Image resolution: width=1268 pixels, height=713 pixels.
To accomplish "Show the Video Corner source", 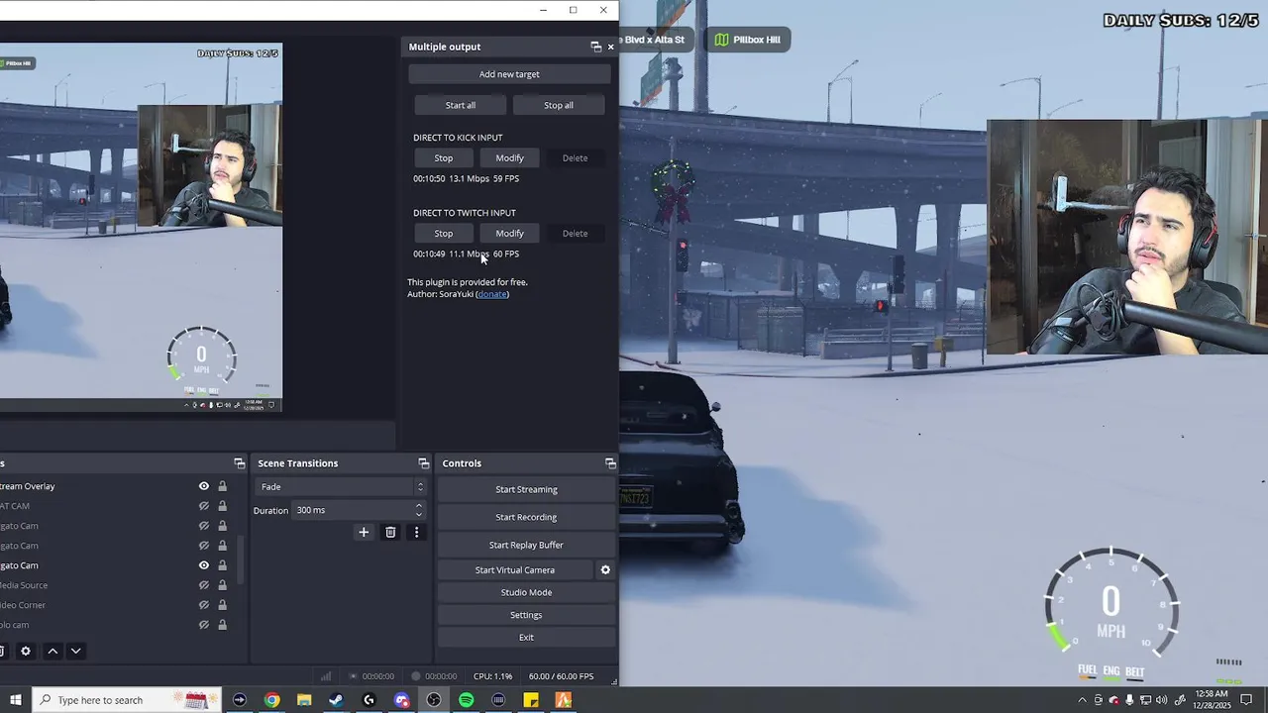I will click(204, 605).
